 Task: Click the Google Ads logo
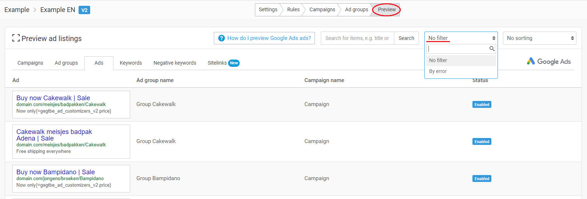[548, 61]
